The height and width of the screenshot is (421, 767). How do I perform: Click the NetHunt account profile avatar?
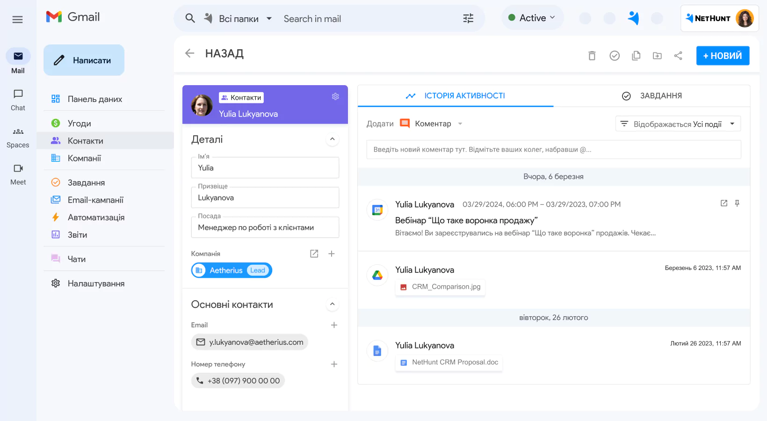tap(745, 18)
